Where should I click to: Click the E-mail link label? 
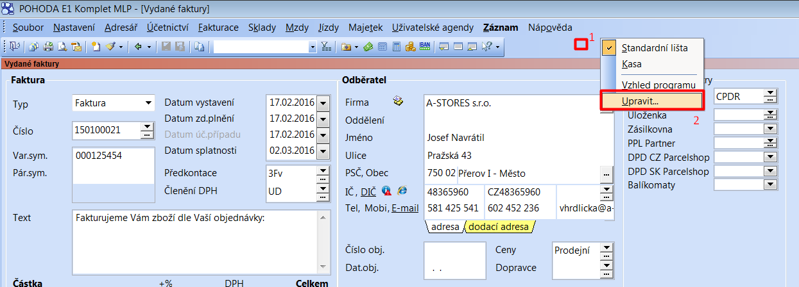coord(405,208)
